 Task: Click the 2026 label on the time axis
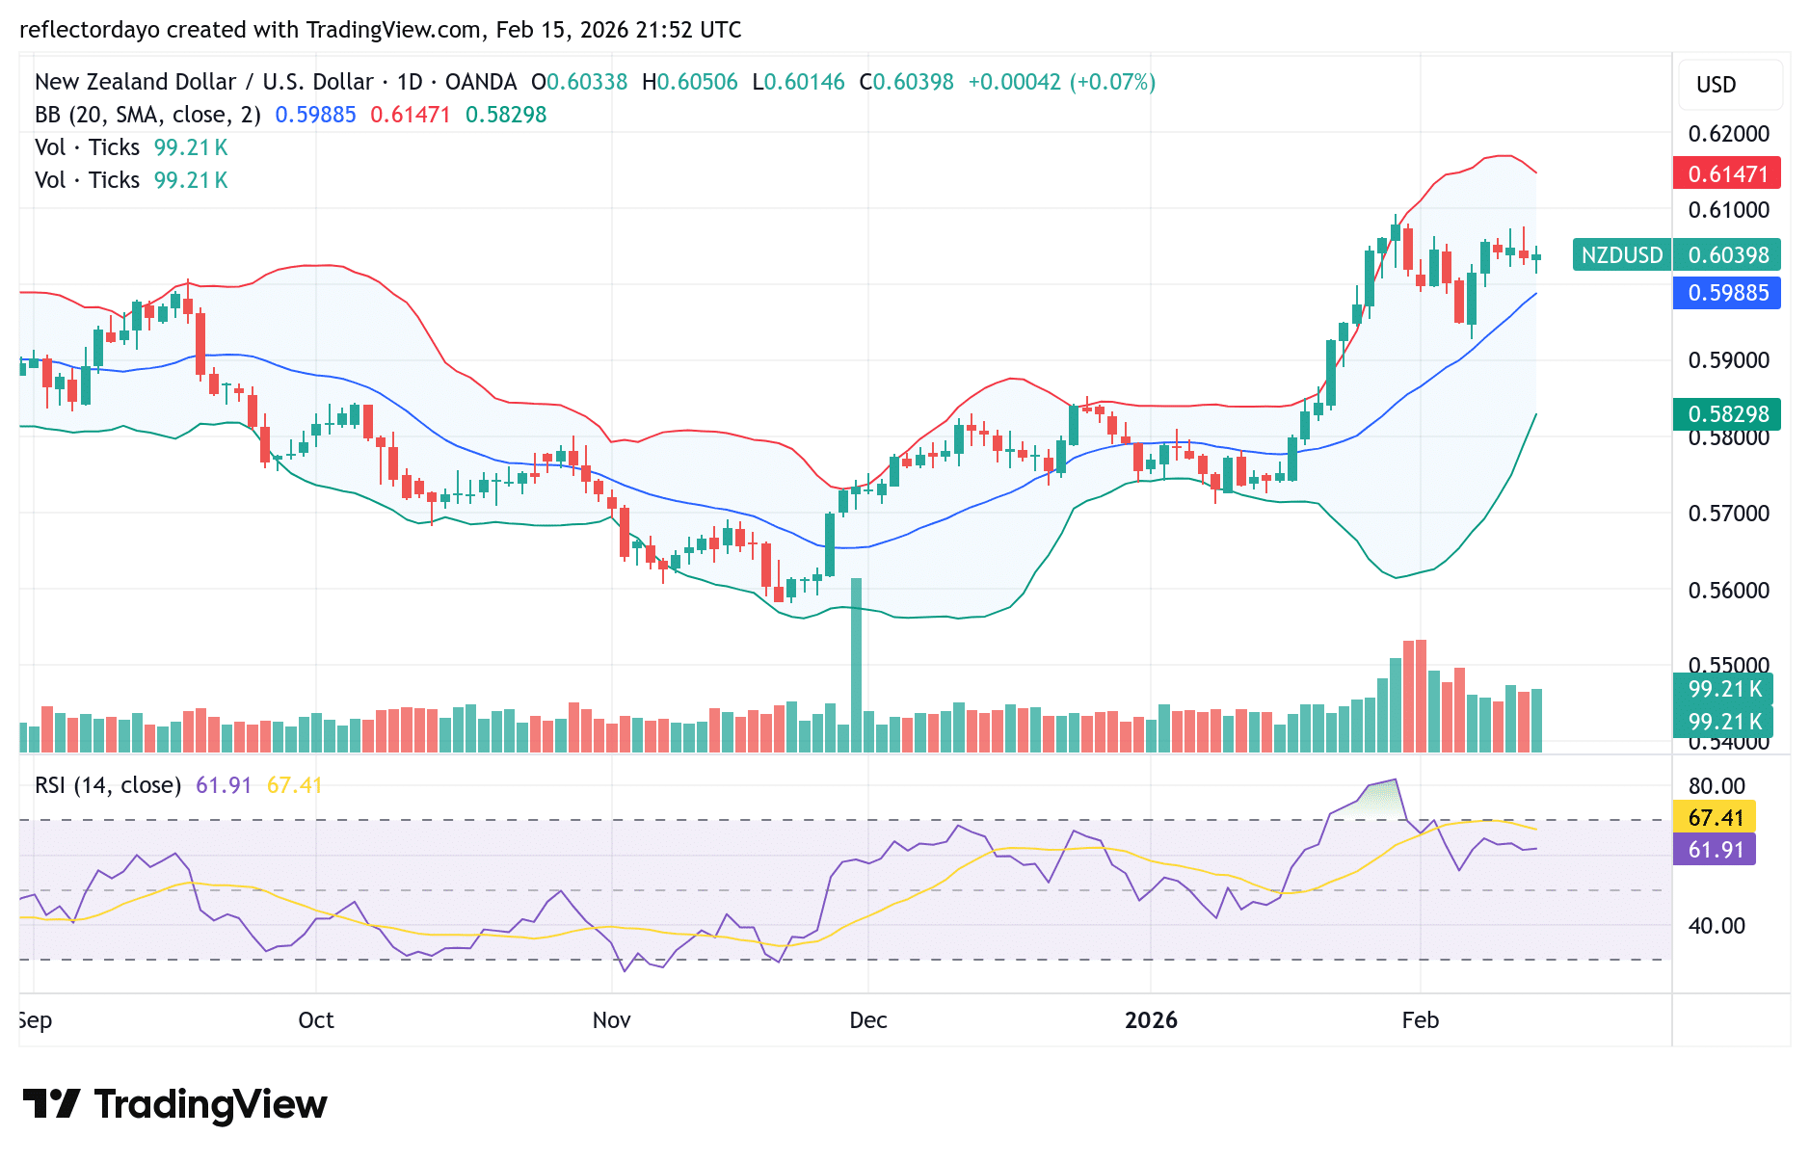pyautogui.click(x=1151, y=1020)
